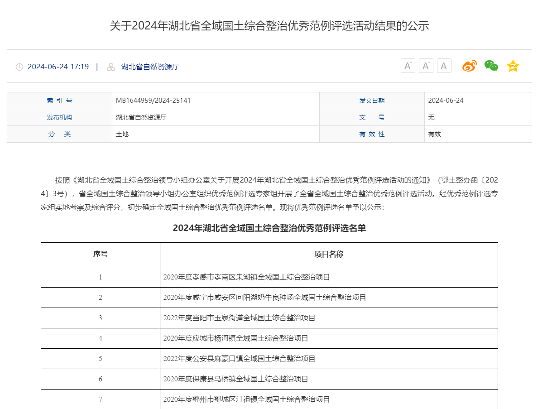Select the 当阳市玉泉街道 project row

(239, 318)
